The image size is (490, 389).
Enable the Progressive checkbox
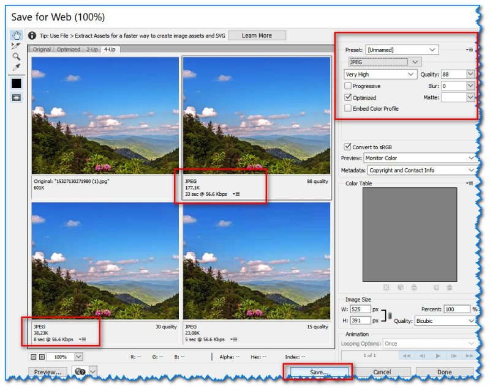(x=349, y=86)
